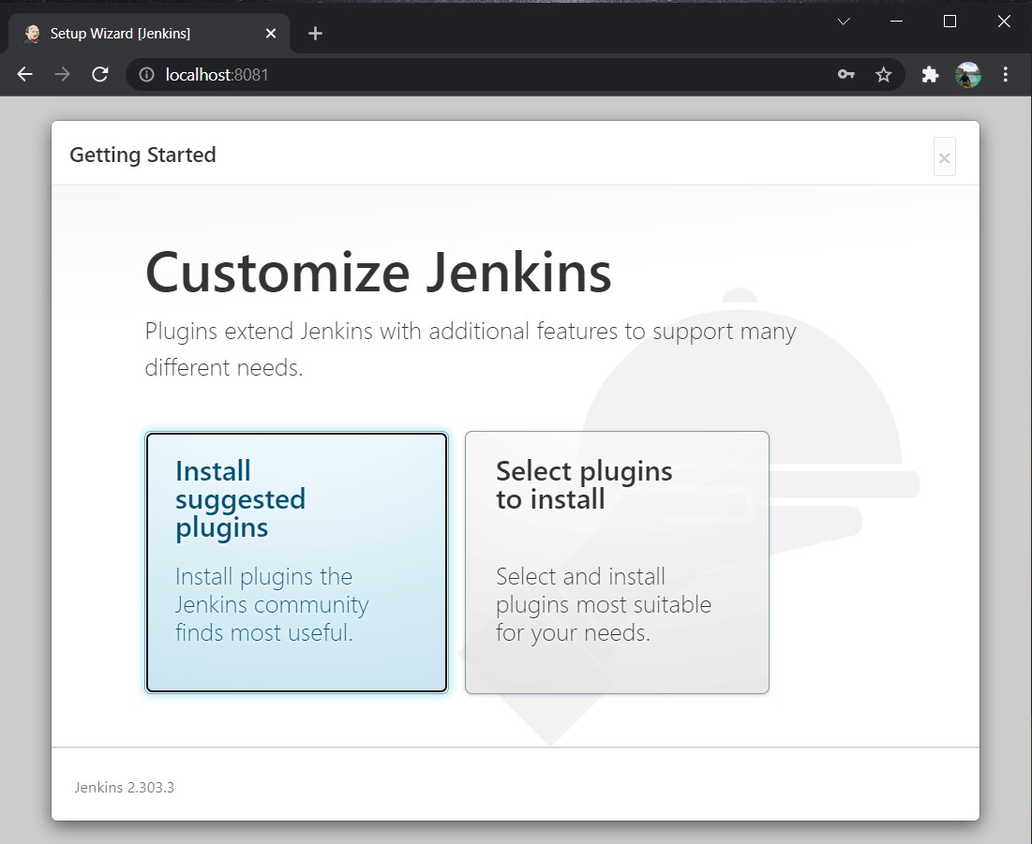Click the dropdown chevron near window controls

pos(843,21)
